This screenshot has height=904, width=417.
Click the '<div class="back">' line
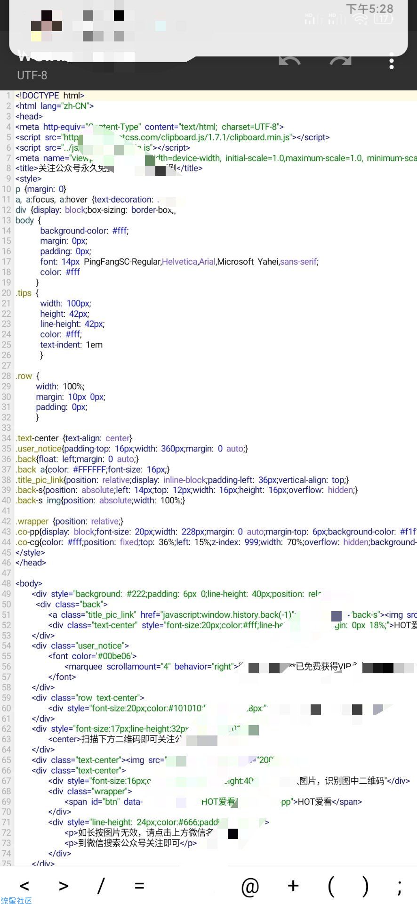(x=72, y=604)
